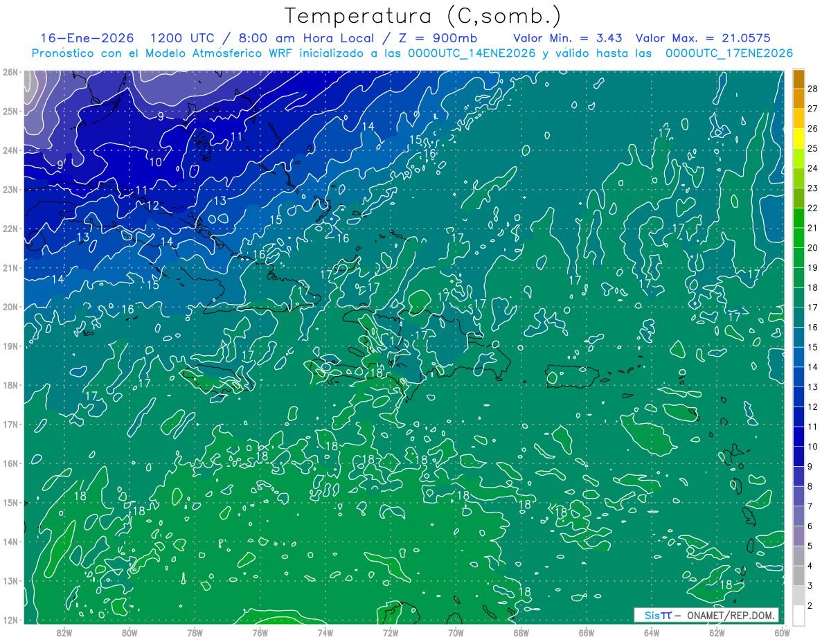Click the color bar label '28'

click(x=812, y=89)
